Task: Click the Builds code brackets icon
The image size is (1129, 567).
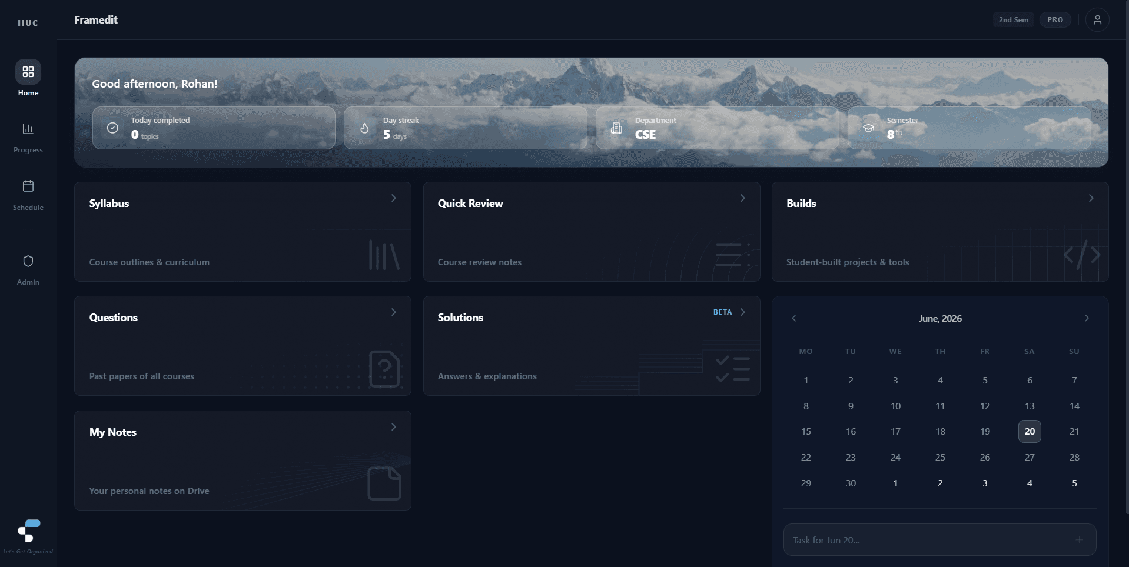Action: click(x=1082, y=255)
